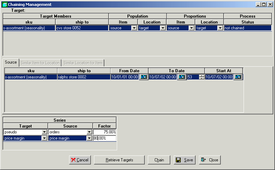Screen dimensions: 275x170
Task: Close the Chaining Management window via X
Action: pos(270,4)
